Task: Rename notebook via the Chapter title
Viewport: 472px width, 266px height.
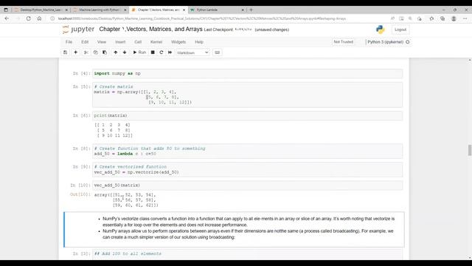Action: tap(150, 30)
